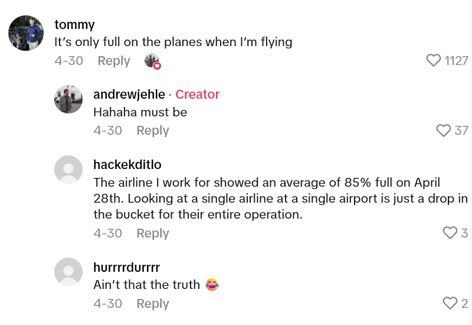This screenshot has width=472, height=325.
Task: Open tommy's profile picture
Action: click(26, 33)
